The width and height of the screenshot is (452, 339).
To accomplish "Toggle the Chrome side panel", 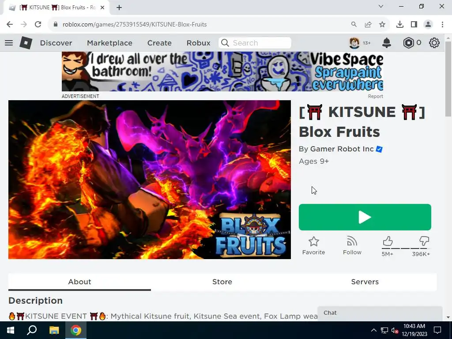I will [414, 24].
